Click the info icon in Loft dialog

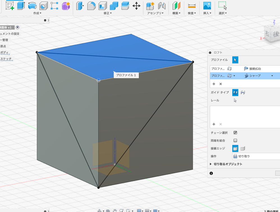(211, 173)
